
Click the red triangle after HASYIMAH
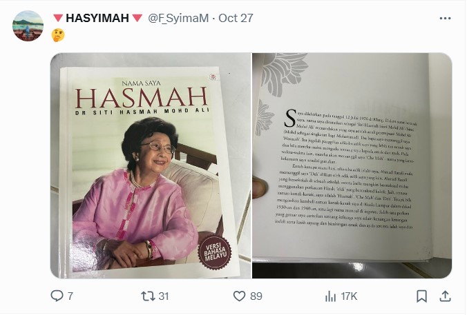pyautogui.click(x=137, y=18)
